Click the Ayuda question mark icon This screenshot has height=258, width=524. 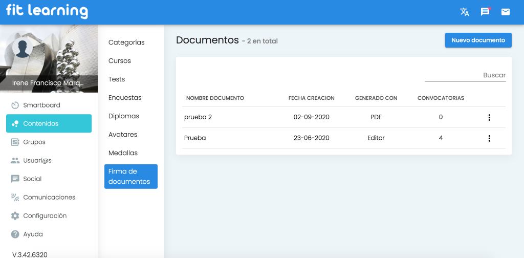(x=15, y=234)
